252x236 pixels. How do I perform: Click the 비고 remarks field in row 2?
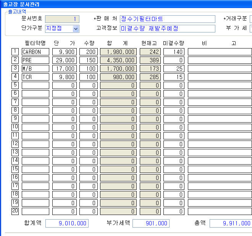220,60
